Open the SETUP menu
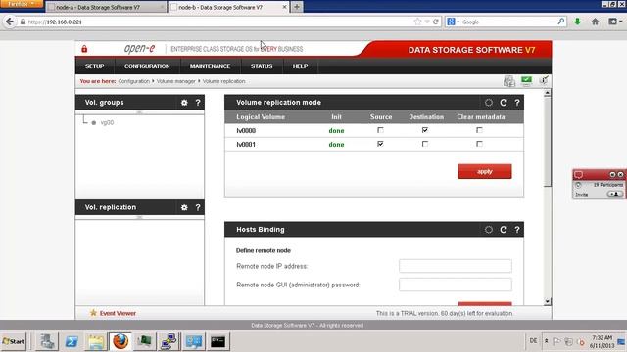 [94, 66]
